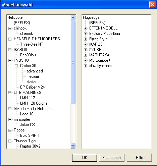Click the Abbrechen button
Viewport: 157px width, 166px height.
pyautogui.click(x=112, y=158)
